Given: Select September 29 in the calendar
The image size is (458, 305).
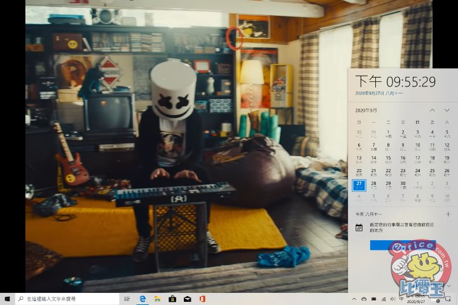Looking at the screenshot, I should [x=388, y=186].
